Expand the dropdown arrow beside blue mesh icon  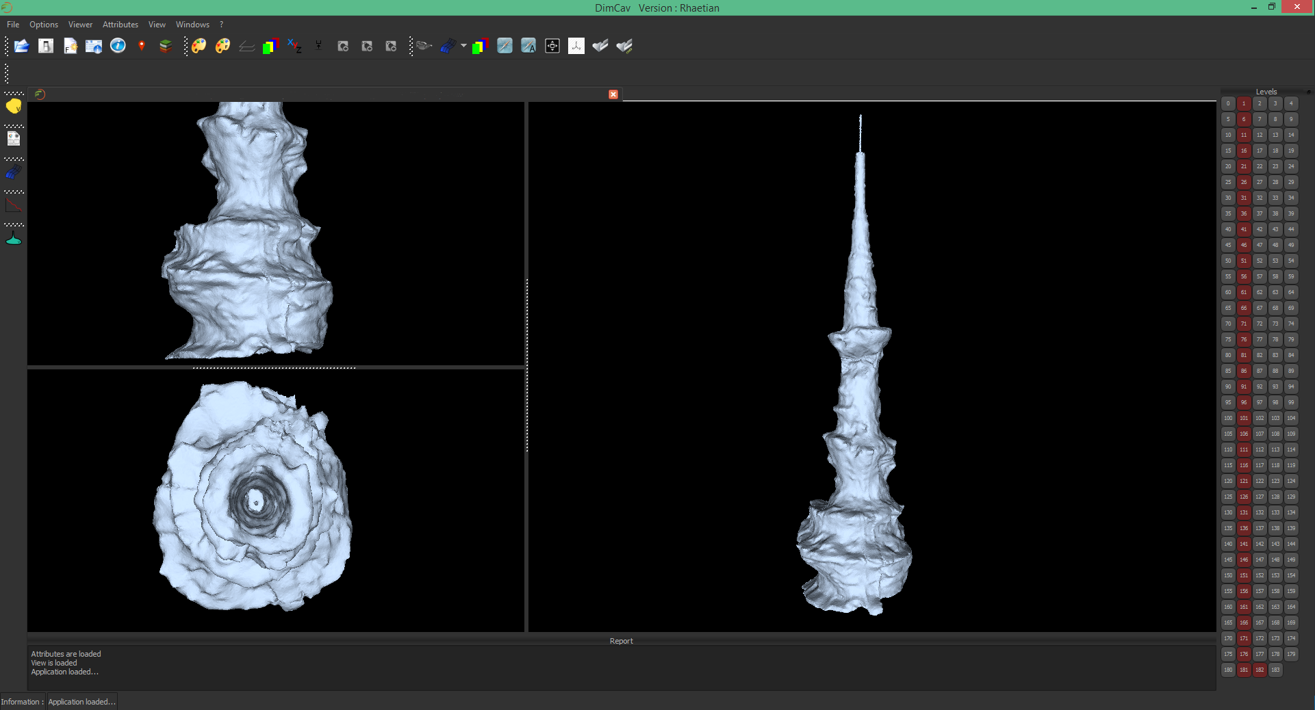click(x=463, y=46)
